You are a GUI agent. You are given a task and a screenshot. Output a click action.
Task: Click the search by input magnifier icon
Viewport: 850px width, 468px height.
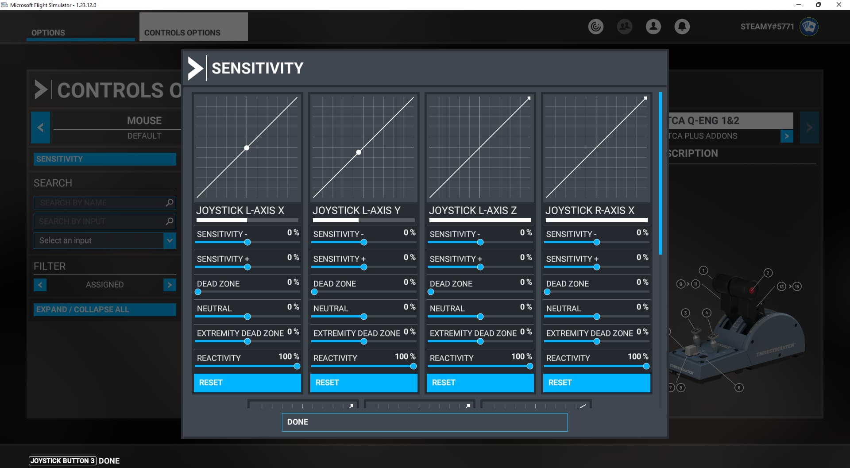pyautogui.click(x=169, y=221)
